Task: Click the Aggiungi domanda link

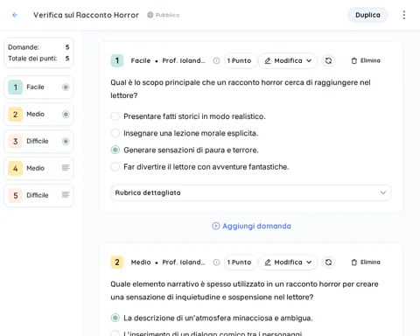Action: (x=251, y=226)
